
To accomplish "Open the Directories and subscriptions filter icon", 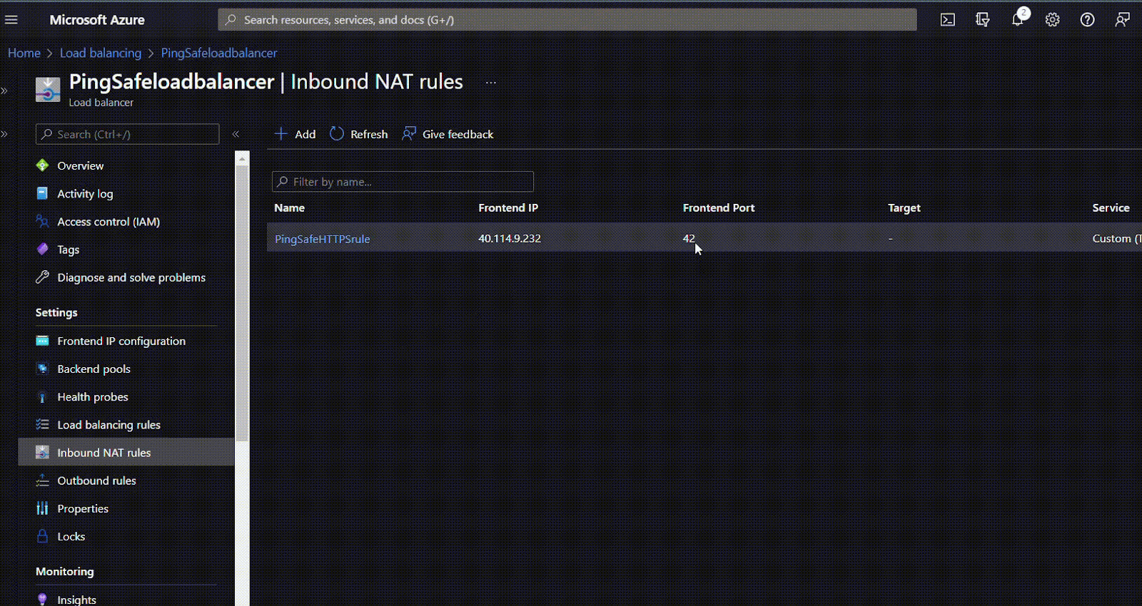I will click(982, 20).
